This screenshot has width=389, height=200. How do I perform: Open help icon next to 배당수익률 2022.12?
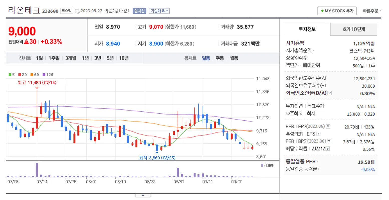(328, 149)
